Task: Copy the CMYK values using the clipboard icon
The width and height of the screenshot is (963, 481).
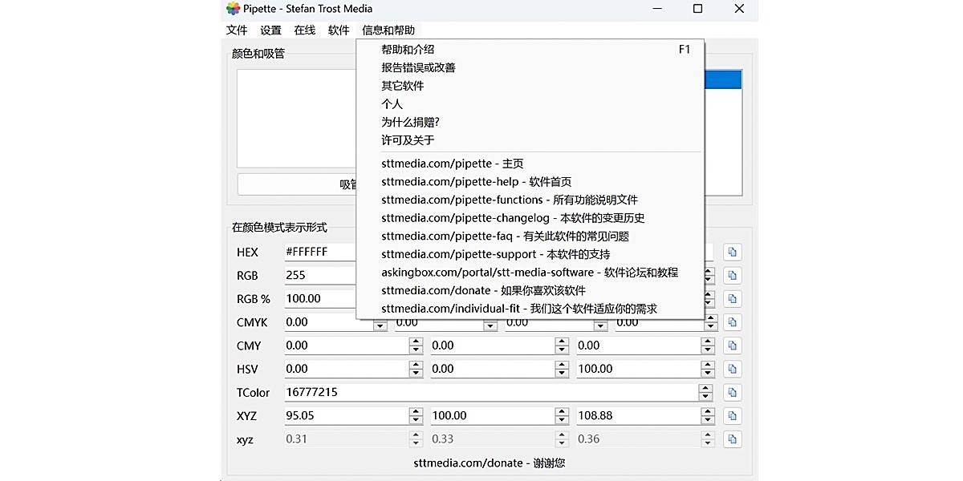Action: click(x=731, y=321)
